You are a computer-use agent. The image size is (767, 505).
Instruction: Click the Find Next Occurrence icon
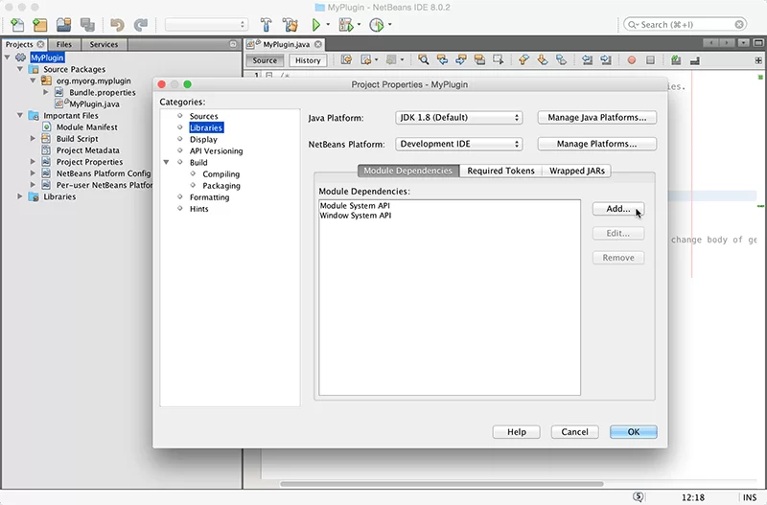461,60
